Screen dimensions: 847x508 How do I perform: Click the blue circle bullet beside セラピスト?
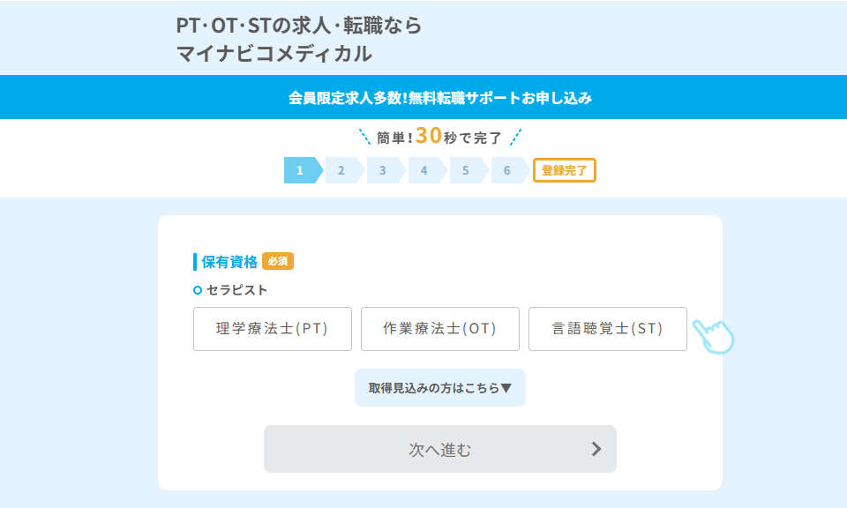point(198,290)
